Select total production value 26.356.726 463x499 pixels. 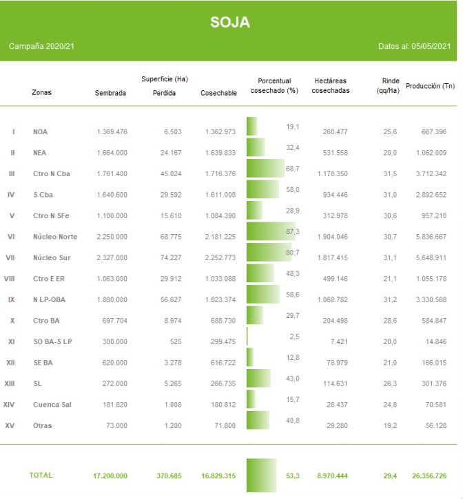click(x=431, y=475)
